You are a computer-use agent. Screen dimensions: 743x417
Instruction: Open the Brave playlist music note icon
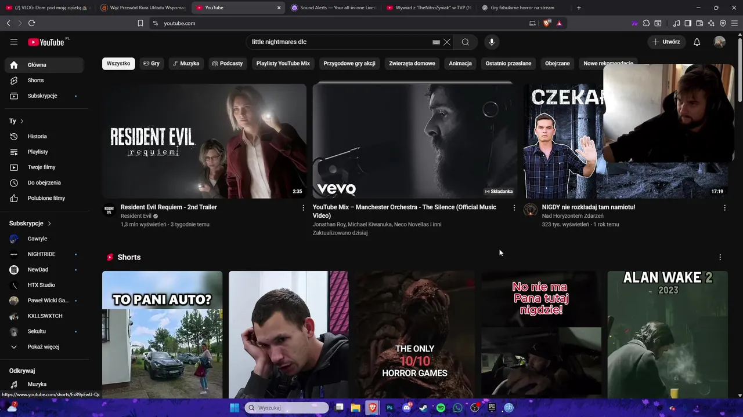point(676,23)
